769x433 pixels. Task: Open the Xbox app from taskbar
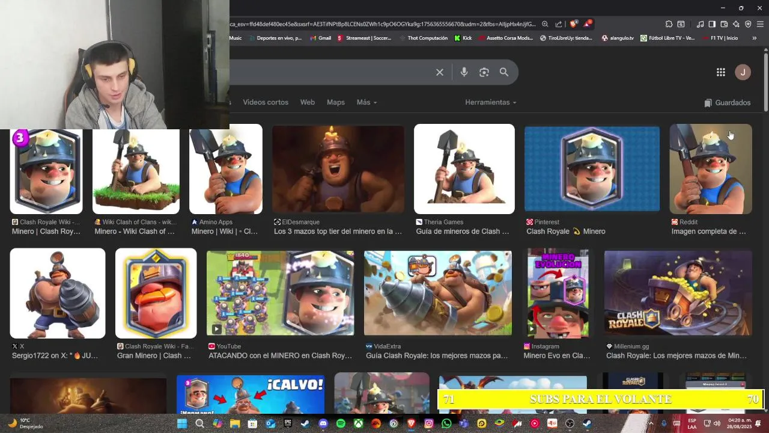point(358,423)
